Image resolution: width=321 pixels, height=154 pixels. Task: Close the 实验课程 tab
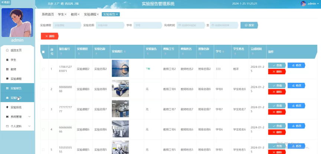[98, 14]
